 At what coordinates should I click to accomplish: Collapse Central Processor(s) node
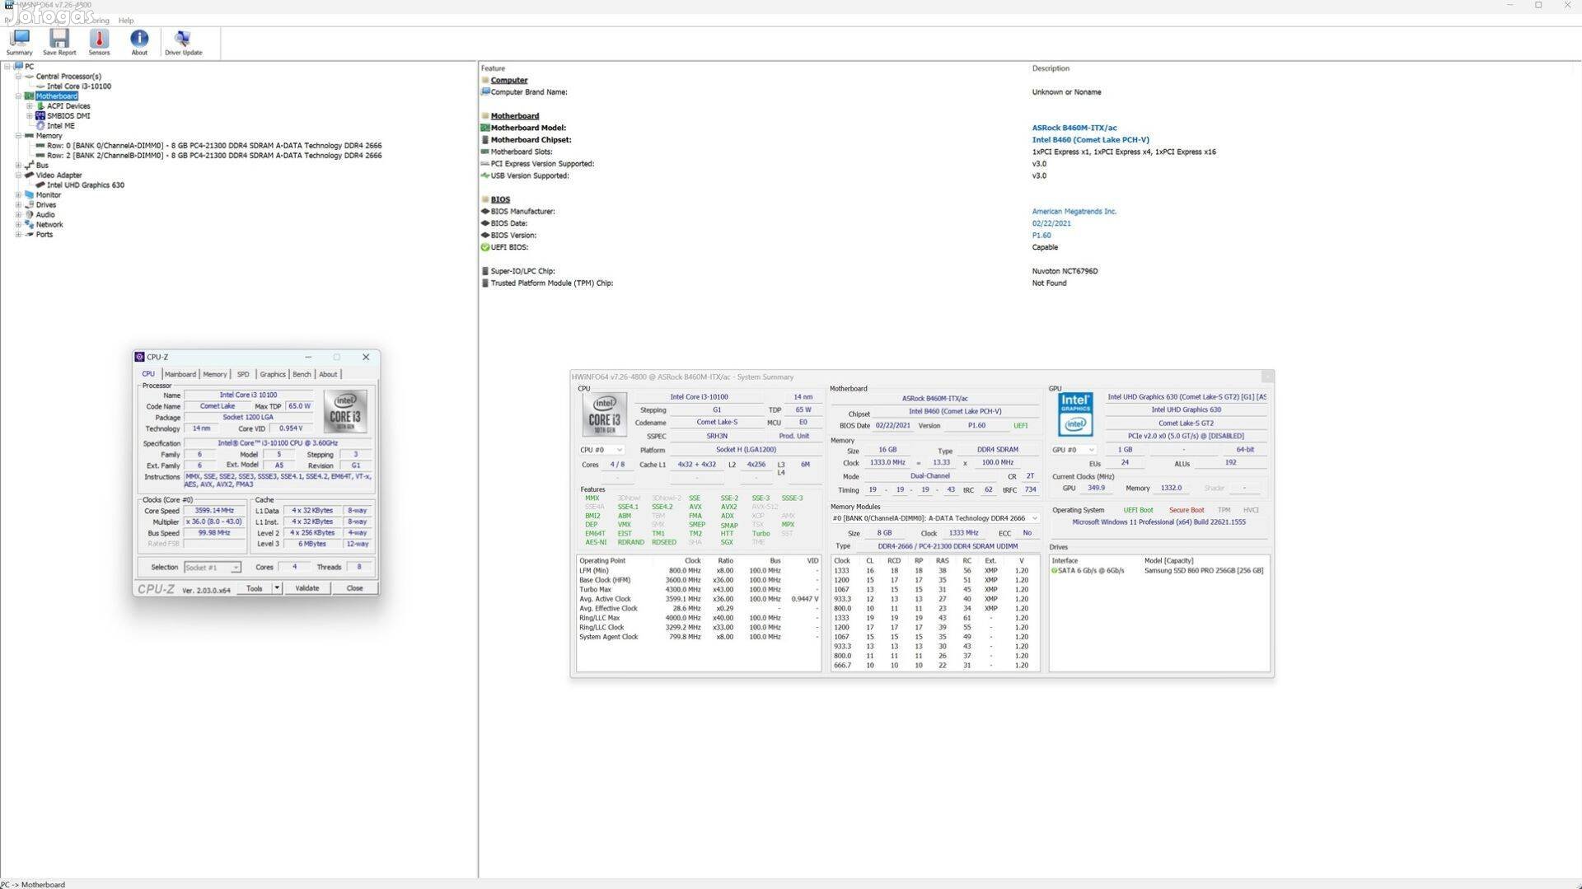(18, 77)
